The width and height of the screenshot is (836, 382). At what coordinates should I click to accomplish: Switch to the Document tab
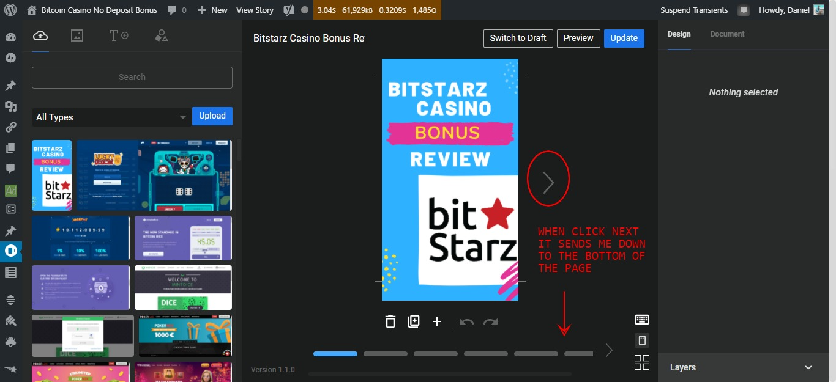(727, 34)
